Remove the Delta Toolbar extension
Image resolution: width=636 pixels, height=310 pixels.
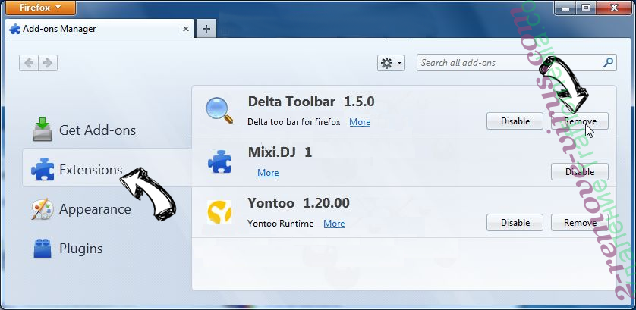click(x=579, y=121)
